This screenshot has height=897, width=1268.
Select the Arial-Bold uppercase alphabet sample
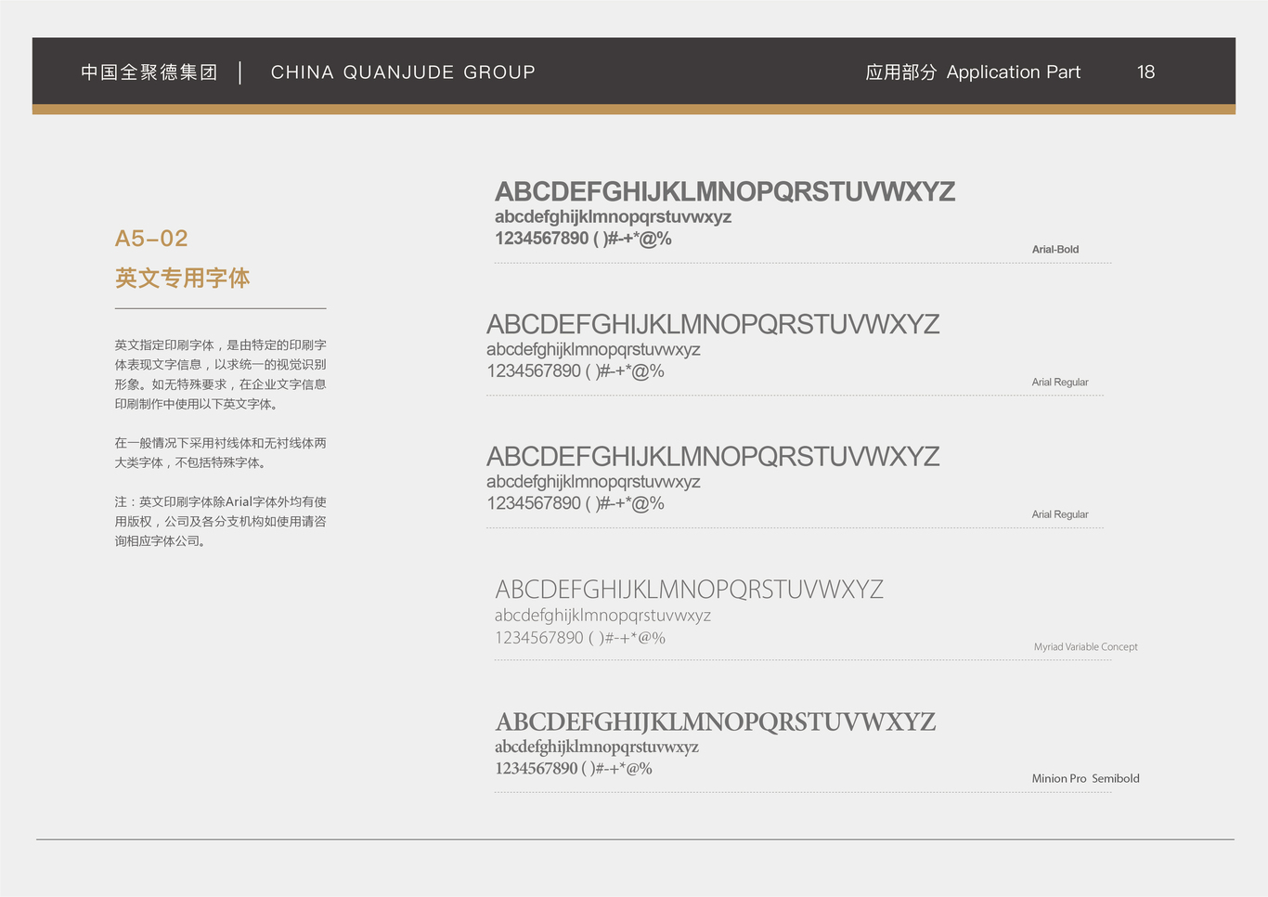coord(725,192)
